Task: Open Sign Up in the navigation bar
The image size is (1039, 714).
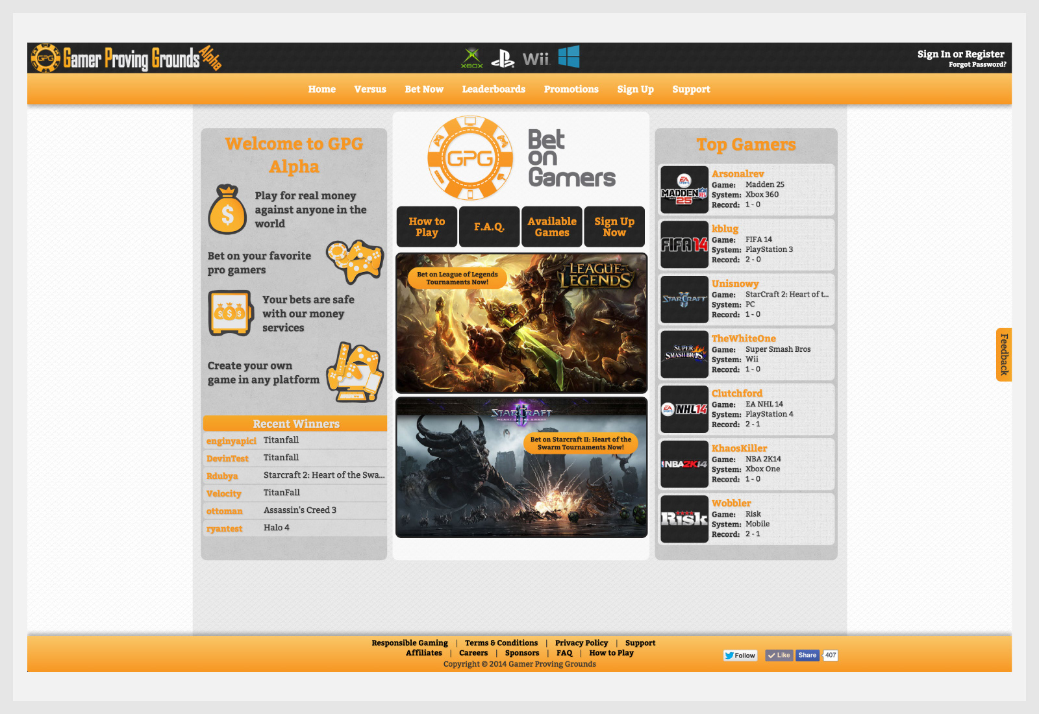Action: (635, 90)
